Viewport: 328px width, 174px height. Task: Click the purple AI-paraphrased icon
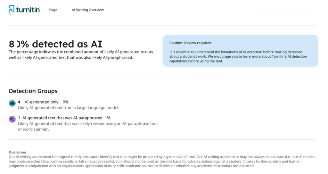tap(12, 119)
